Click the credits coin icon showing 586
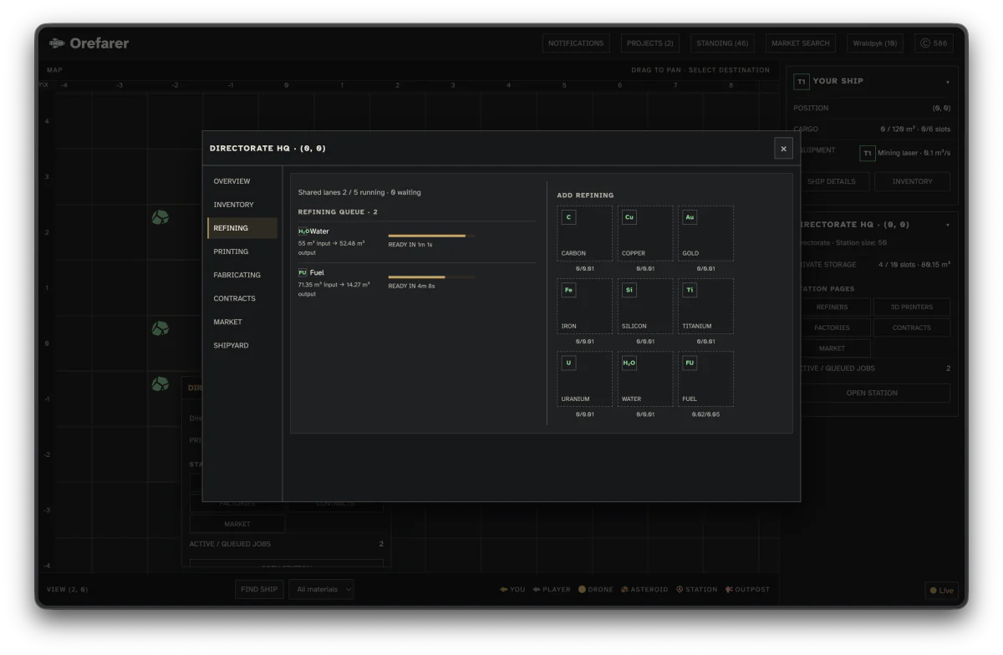Screen dimensions: 1003x655 925,43
